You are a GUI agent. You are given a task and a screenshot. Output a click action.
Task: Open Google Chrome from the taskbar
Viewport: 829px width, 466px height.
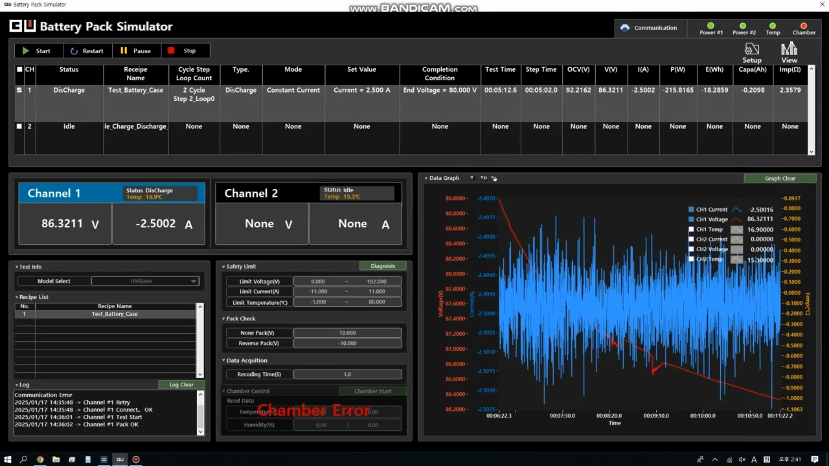coord(40,460)
